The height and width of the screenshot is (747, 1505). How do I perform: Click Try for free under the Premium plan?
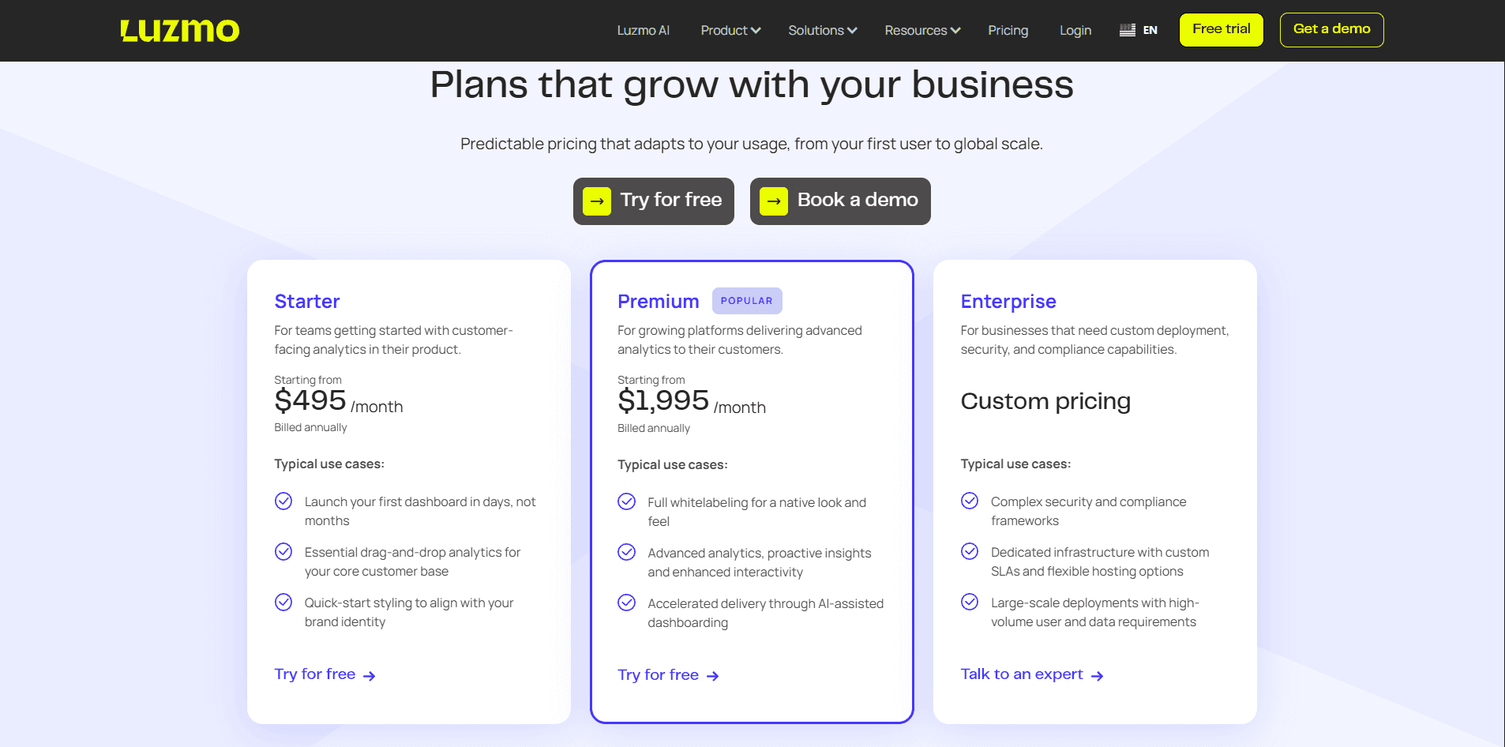click(x=658, y=675)
